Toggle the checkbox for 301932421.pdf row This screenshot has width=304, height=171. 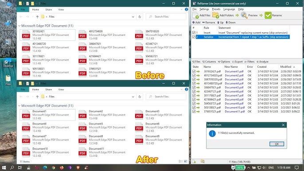(x=194, y=71)
